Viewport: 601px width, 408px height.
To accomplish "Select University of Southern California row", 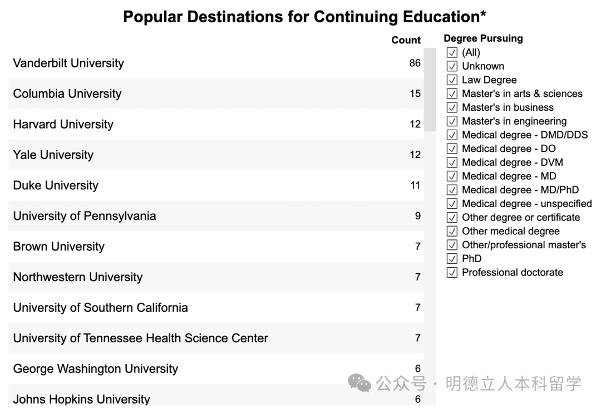I will click(x=100, y=308).
